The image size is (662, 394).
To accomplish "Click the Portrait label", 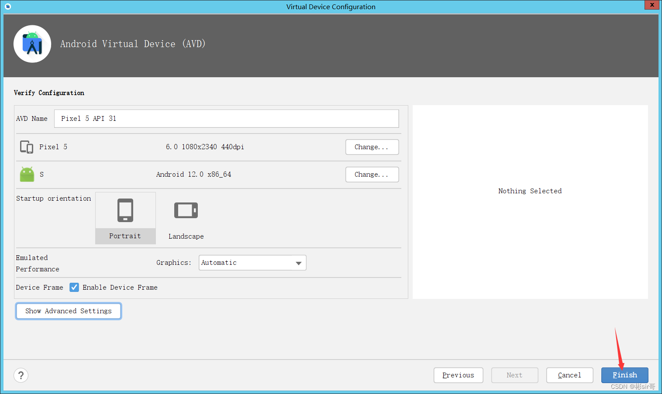I will [x=125, y=236].
